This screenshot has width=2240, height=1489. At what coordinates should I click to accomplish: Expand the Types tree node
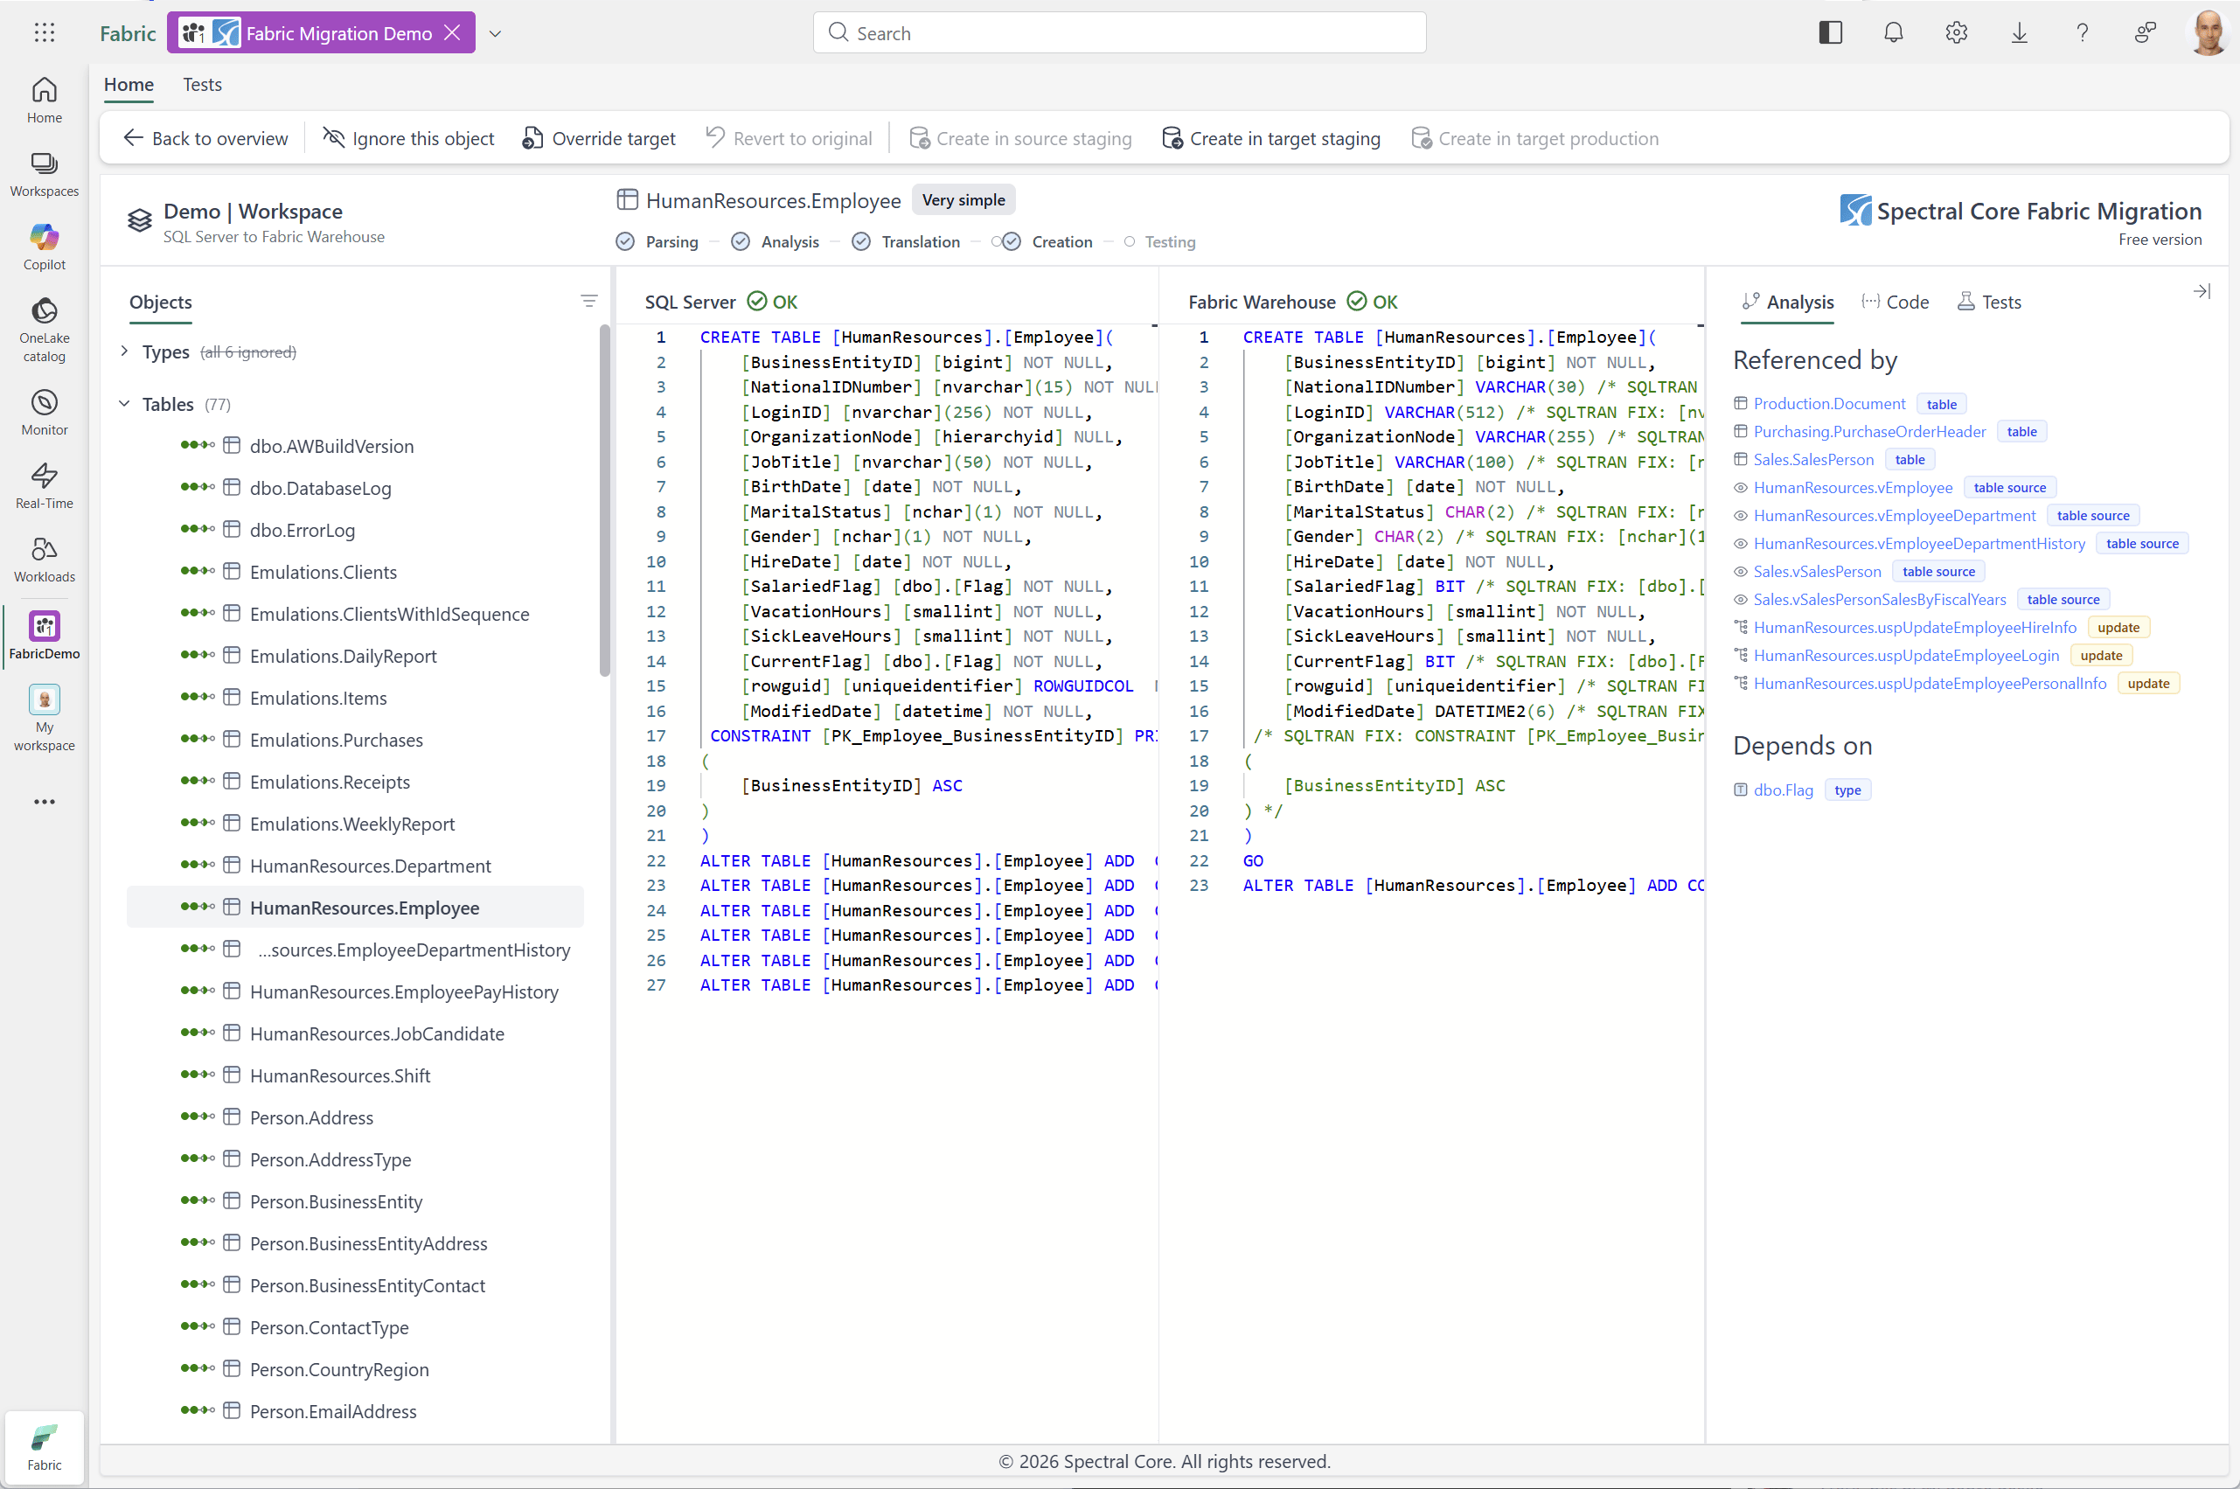[x=124, y=351]
